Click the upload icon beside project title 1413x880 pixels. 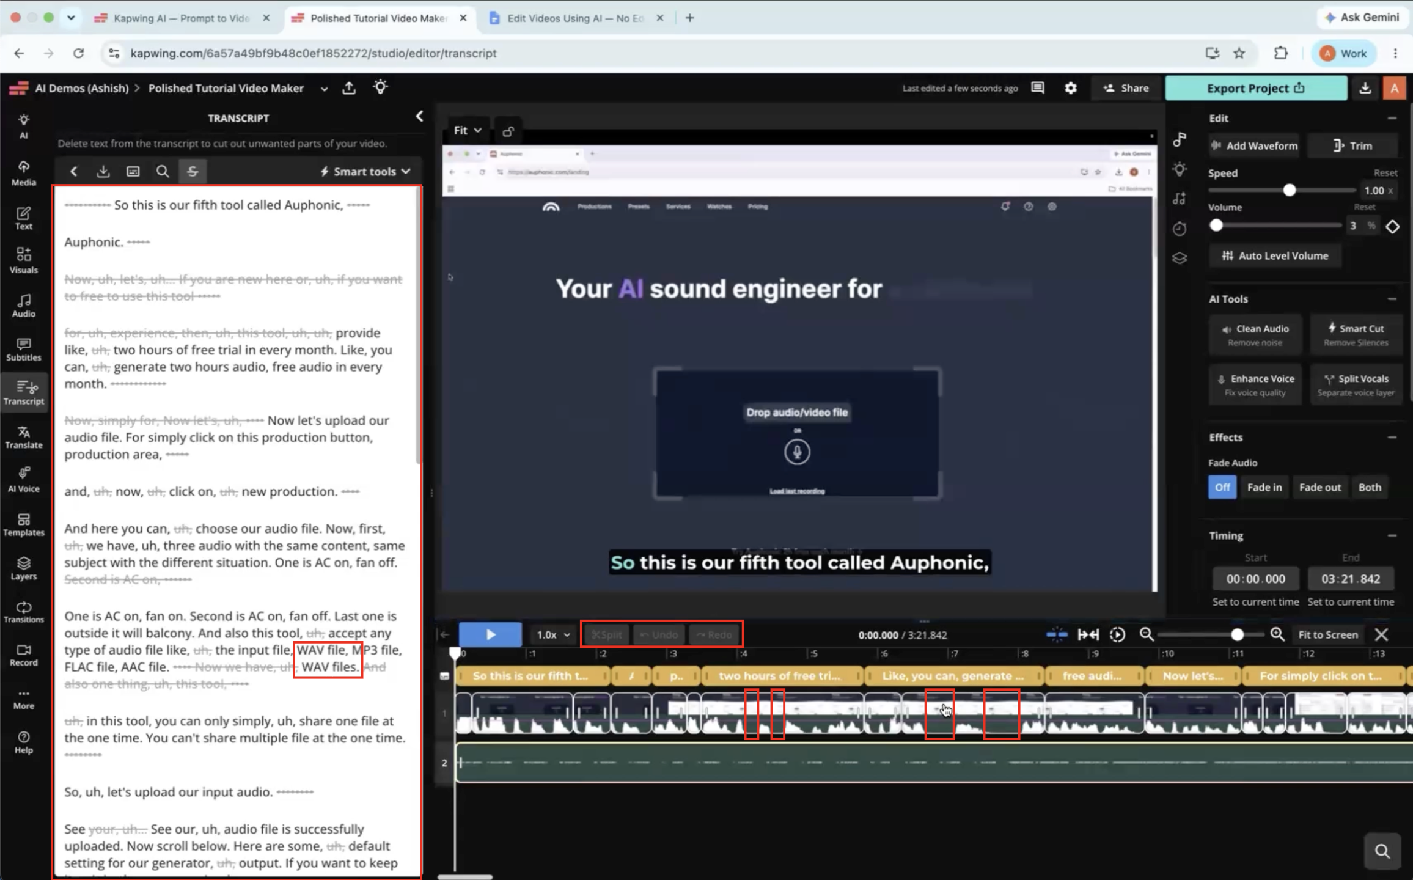tap(349, 88)
